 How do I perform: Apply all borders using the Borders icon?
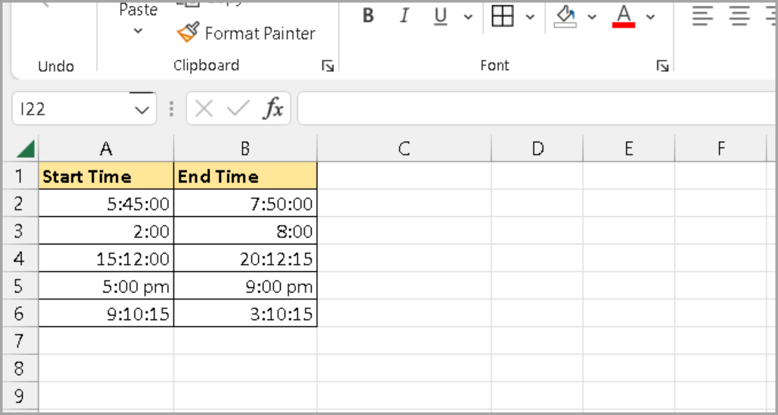(502, 16)
